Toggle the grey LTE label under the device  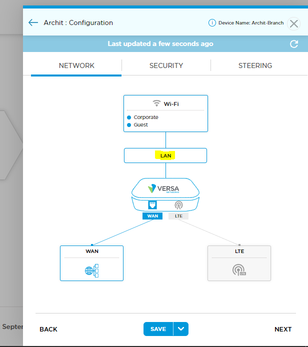click(178, 216)
